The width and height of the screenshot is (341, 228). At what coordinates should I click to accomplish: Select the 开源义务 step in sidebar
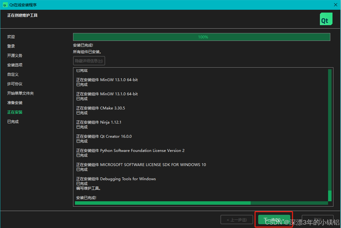[15, 56]
